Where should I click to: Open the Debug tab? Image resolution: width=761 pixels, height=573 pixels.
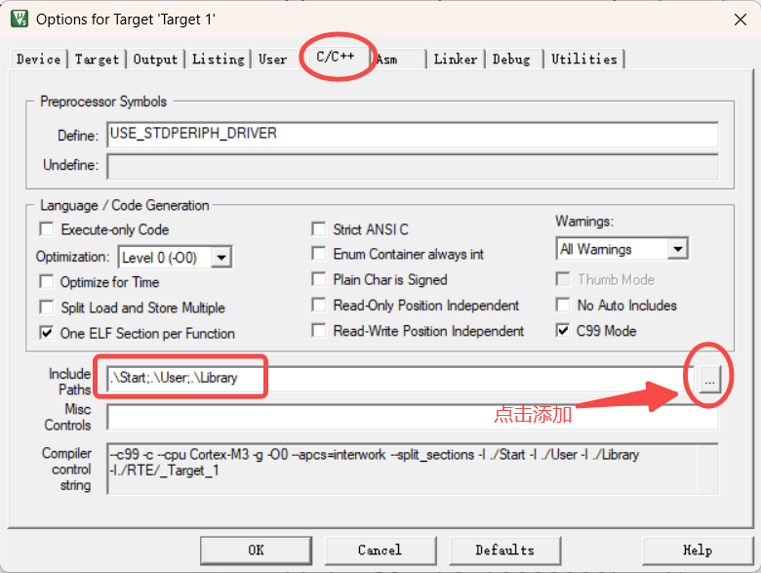(x=511, y=60)
